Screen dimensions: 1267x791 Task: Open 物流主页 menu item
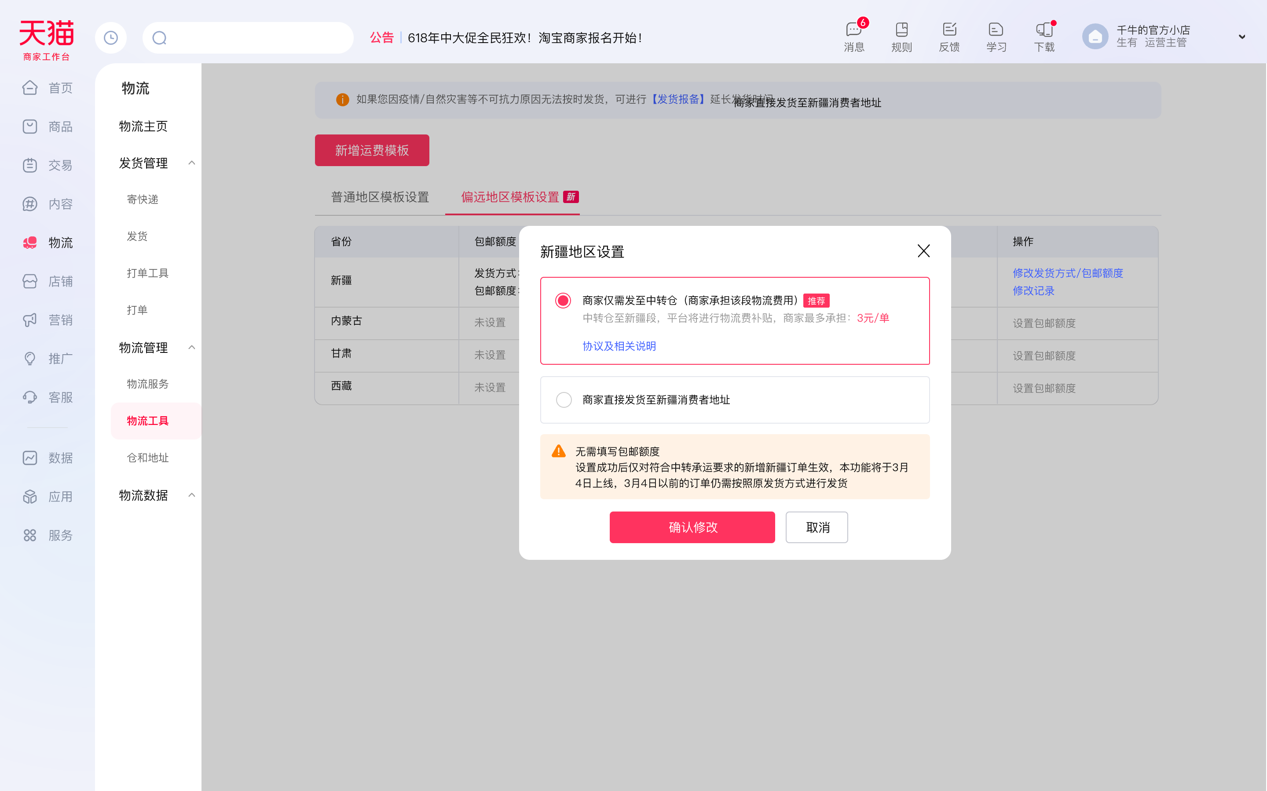pyautogui.click(x=143, y=126)
